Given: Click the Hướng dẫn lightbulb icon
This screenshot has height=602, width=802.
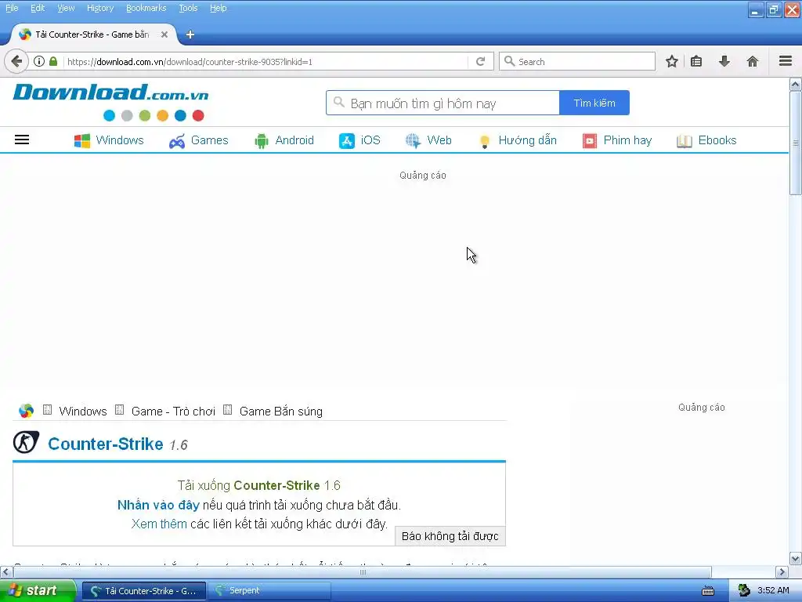Looking at the screenshot, I should [484, 141].
